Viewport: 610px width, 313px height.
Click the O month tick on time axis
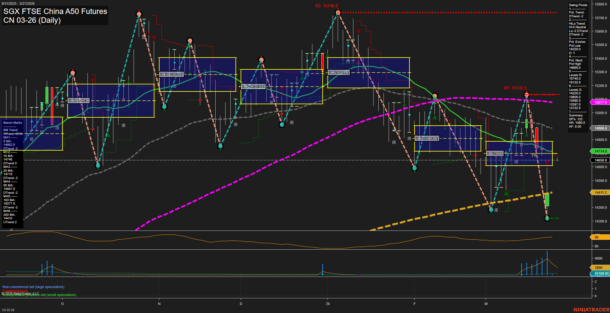pyautogui.click(x=62, y=304)
